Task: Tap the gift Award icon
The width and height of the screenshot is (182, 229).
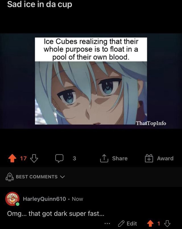Action: 149,158
